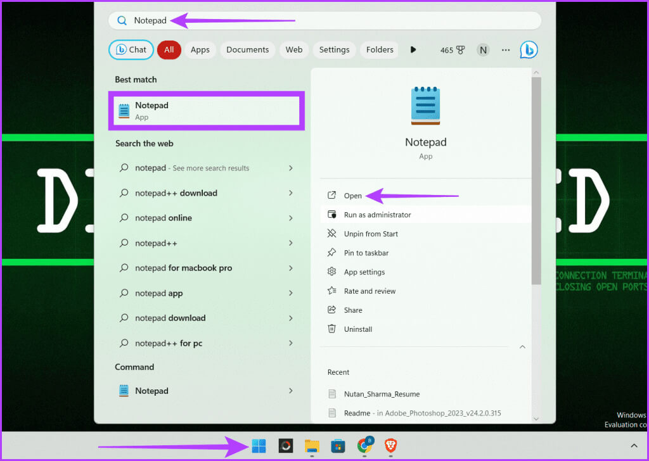Switch to Documents filter tab
The image size is (649, 461).
point(248,49)
